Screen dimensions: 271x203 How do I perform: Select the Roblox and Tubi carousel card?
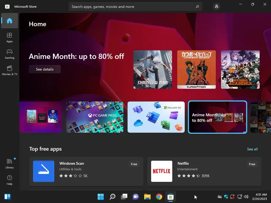coord(41,117)
